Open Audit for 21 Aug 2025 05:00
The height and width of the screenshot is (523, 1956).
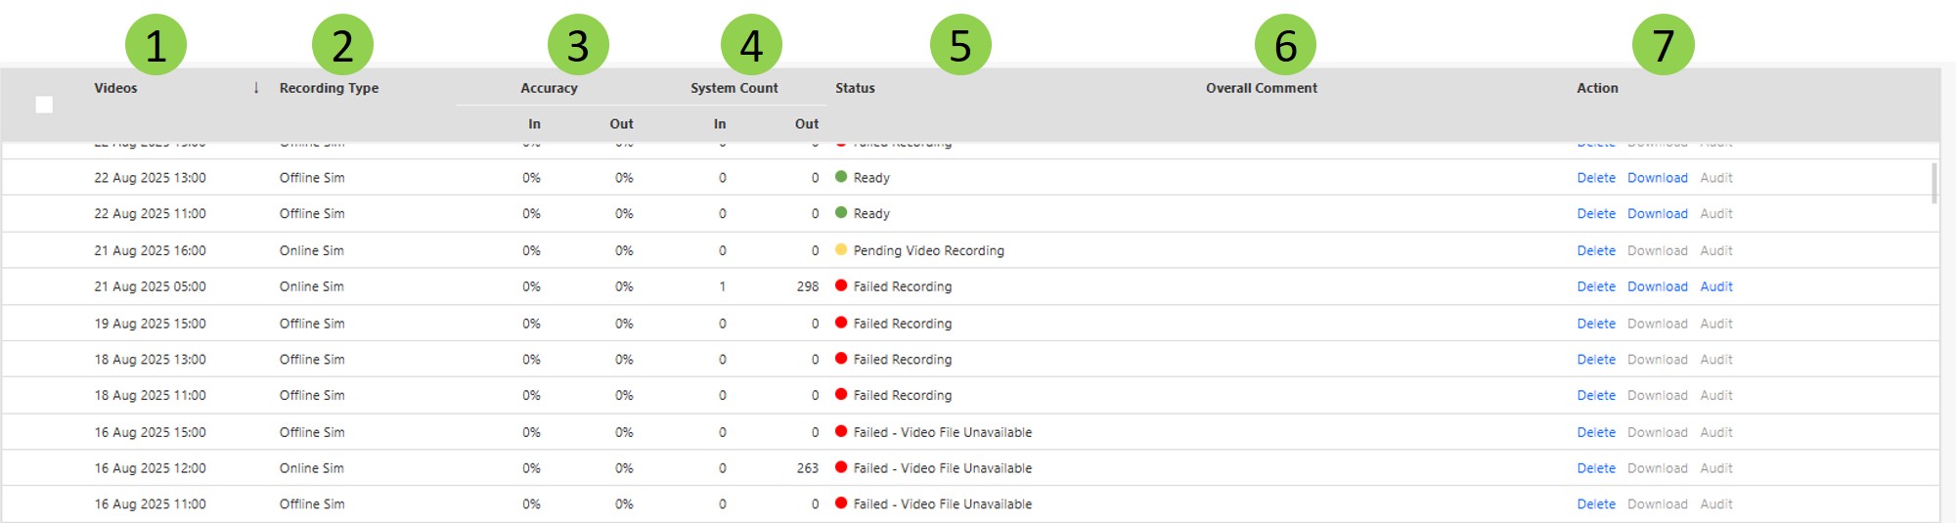pyautogui.click(x=1715, y=286)
